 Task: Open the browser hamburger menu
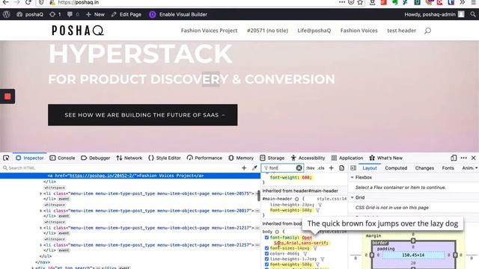coord(473,2)
